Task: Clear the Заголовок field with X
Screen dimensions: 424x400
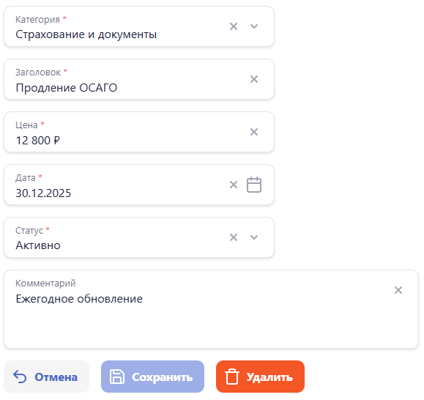Action: [x=254, y=79]
